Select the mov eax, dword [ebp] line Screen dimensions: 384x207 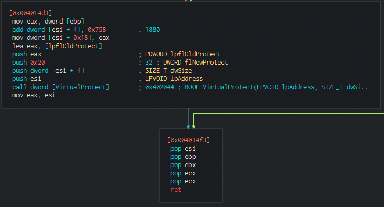tap(48, 22)
